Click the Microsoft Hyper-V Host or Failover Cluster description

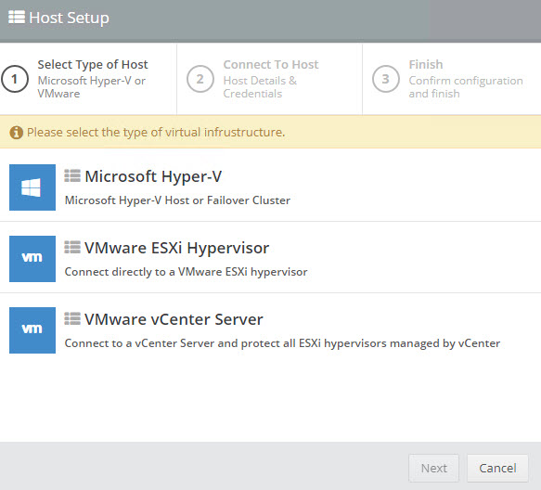(x=177, y=200)
